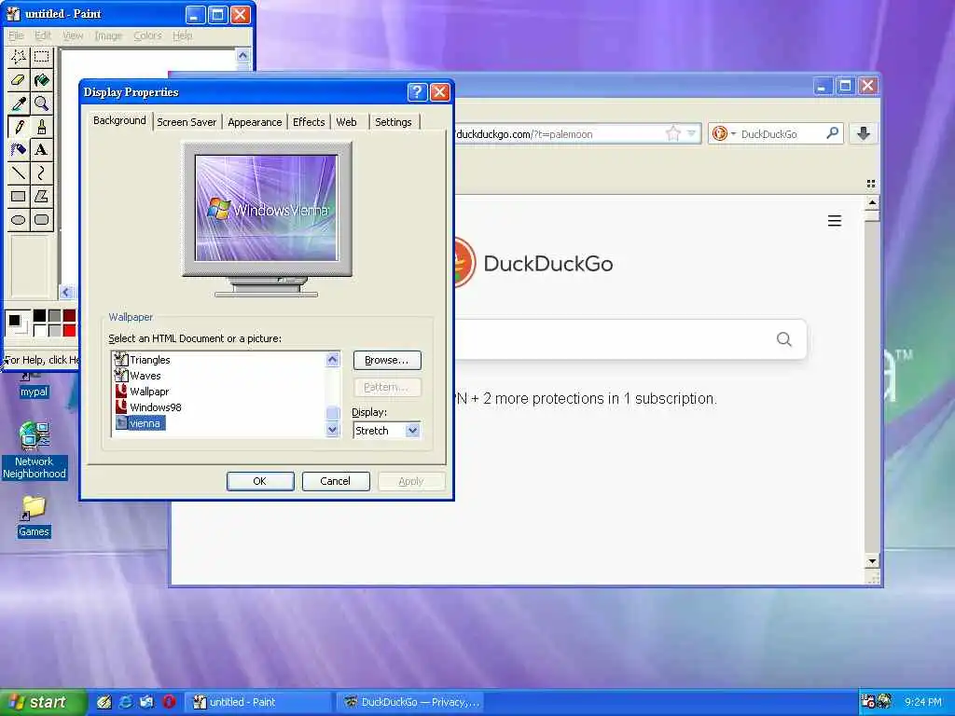The height and width of the screenshot is (716, 955).
Task: Click the Help question mark in Display Properties
Action: pyautogui.click(x=417, y=92)
